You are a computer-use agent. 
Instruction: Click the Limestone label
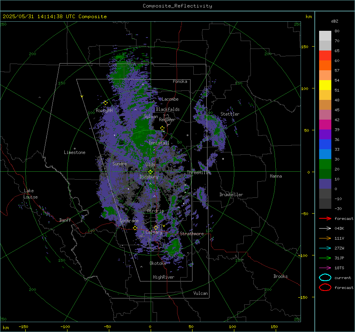(75, 152)
